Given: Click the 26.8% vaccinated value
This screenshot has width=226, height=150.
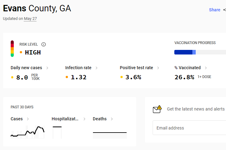Looking at the screenshot, I should click(184, 77).
